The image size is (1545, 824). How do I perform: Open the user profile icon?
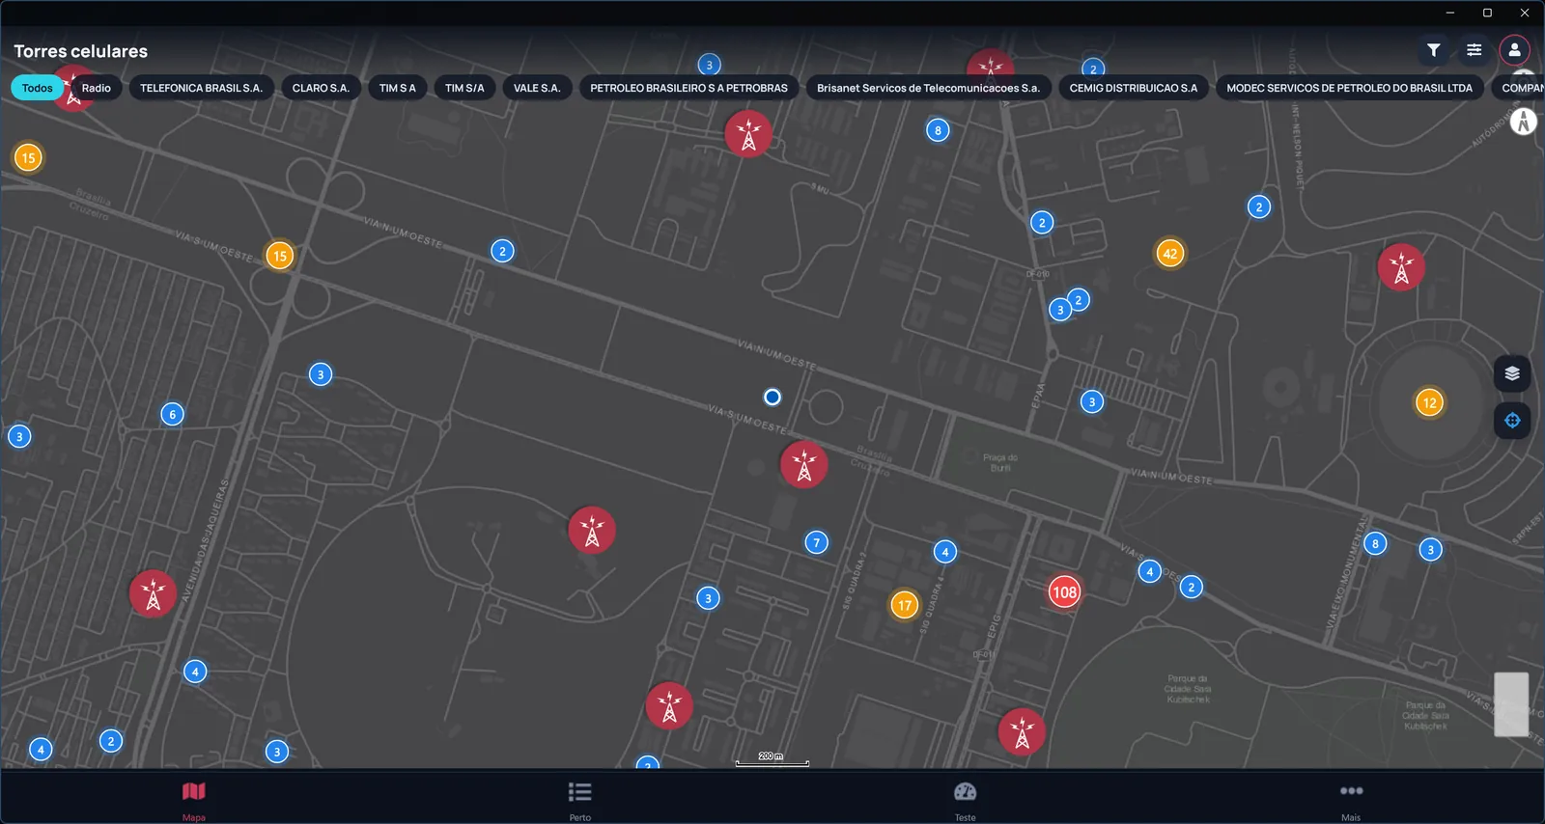[1514, 50]
